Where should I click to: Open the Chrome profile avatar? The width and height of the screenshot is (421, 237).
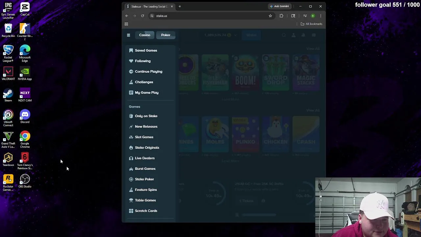(x=313, y=16)
